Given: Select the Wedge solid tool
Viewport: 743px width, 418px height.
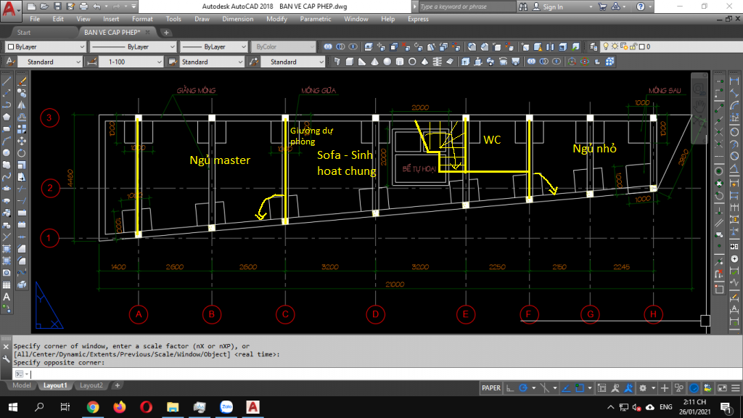Looking at the screenshot, I should point(362,62).
